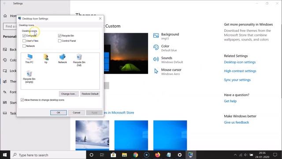Click Give us feedback link

pyautogui.click(x=236, y=122)
